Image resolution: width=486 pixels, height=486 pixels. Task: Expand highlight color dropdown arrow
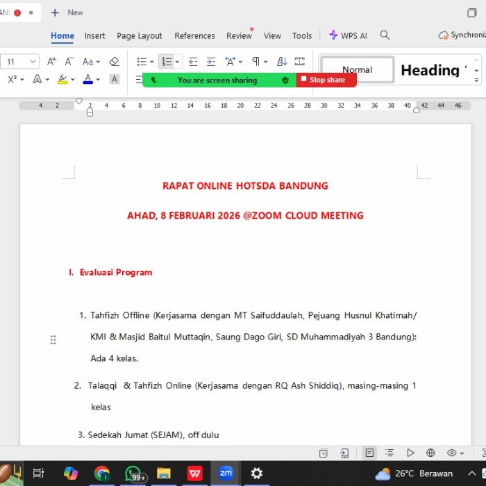coord(72,80)
